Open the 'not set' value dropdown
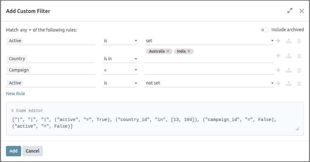 click(209, 83)
